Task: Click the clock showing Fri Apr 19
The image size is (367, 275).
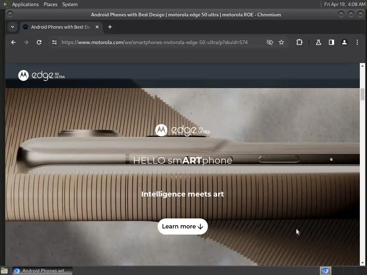Action: click(x=344, y=4)
